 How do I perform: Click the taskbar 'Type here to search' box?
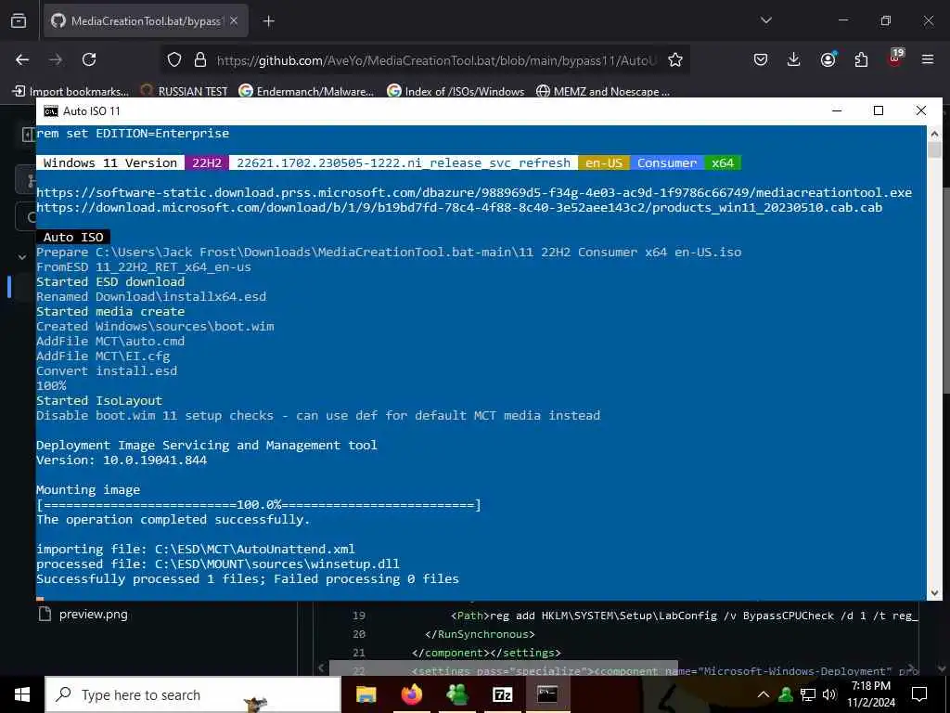tap(193, 694)
